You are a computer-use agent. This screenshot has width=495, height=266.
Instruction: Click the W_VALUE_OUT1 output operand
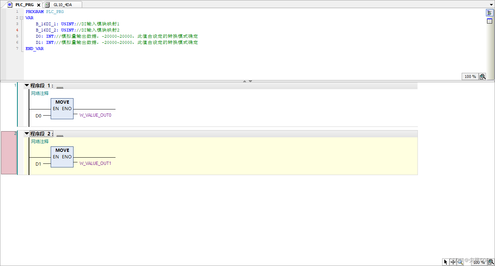pos(95,163)
